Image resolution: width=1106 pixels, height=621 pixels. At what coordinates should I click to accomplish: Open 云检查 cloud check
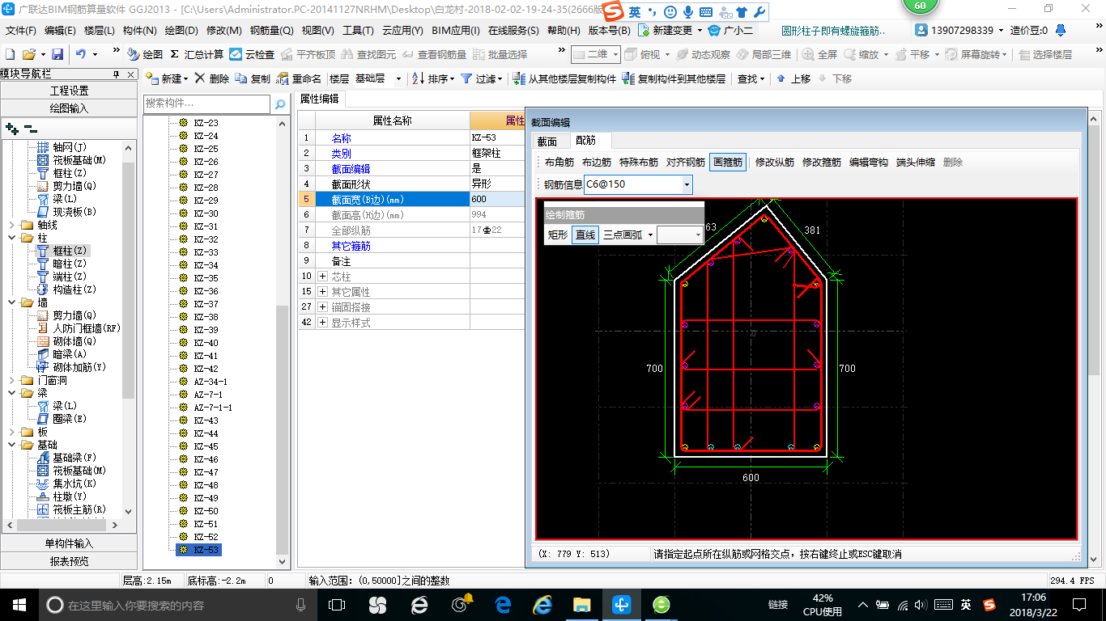[252, 54]
